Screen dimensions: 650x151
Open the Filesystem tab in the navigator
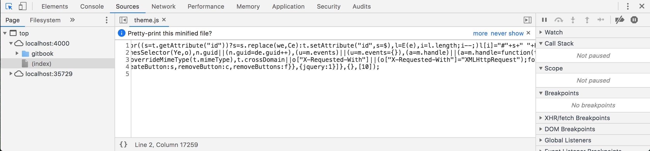pyautogui.click(x=45, y=20)
